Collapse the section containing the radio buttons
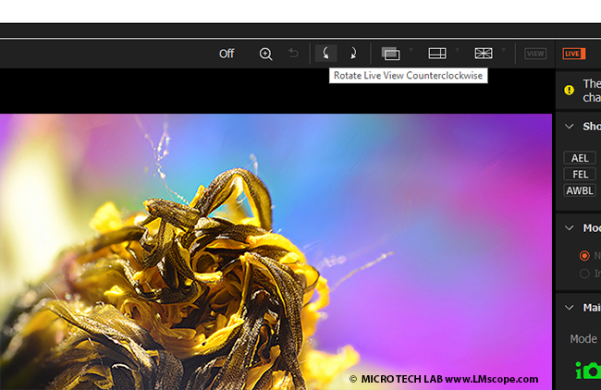The width and height of the screenshot is (601, 390). point(569,227)
